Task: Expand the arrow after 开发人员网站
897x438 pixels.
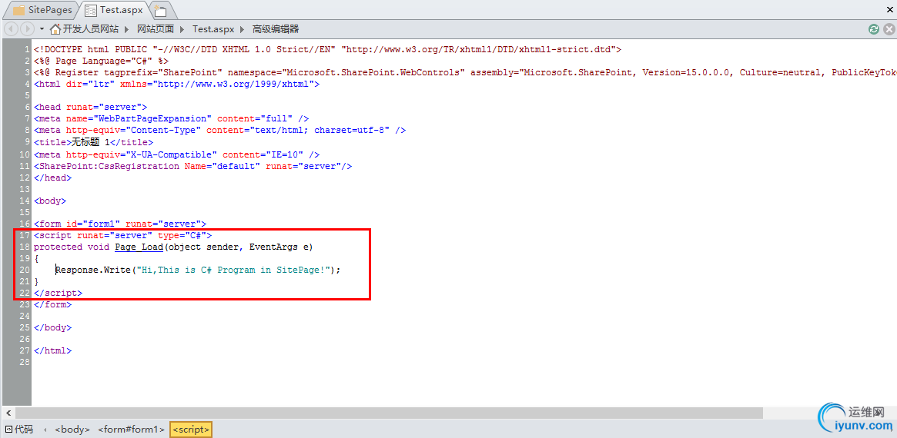Action: point(127,29)
